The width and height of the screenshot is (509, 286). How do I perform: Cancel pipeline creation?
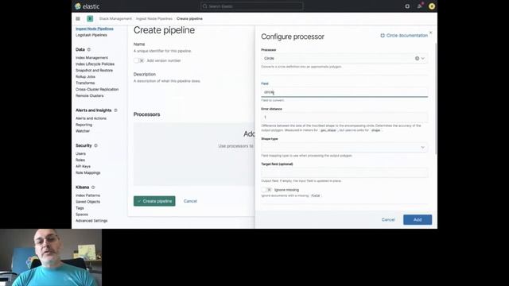(190, 201)
